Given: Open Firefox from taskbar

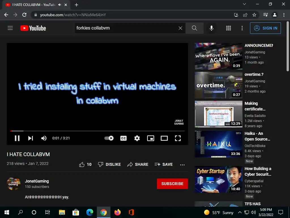Looking at the screenshot, I should pyautogui.click(x=118, y=212).
